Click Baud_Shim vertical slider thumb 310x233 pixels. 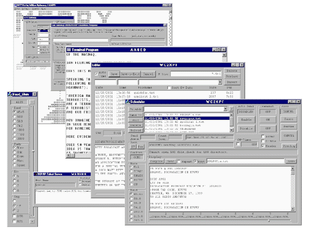point(33,151)
